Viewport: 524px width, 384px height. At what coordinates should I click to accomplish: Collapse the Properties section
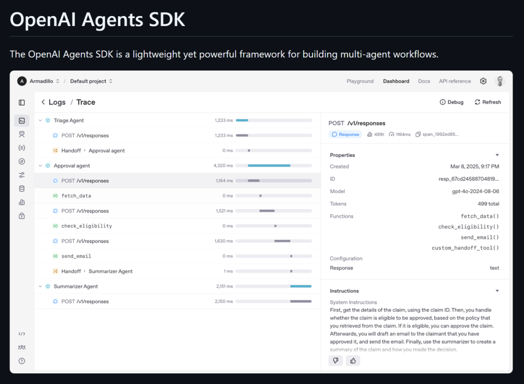pyautogui.click(x=497, y=155)
